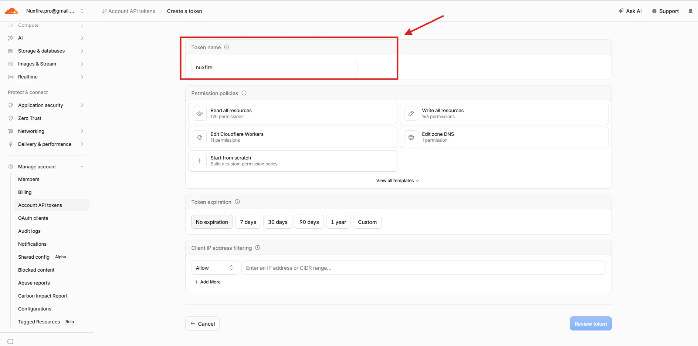
Task: Click the plus icon for Start from scratch
Action: click(200, 161)
